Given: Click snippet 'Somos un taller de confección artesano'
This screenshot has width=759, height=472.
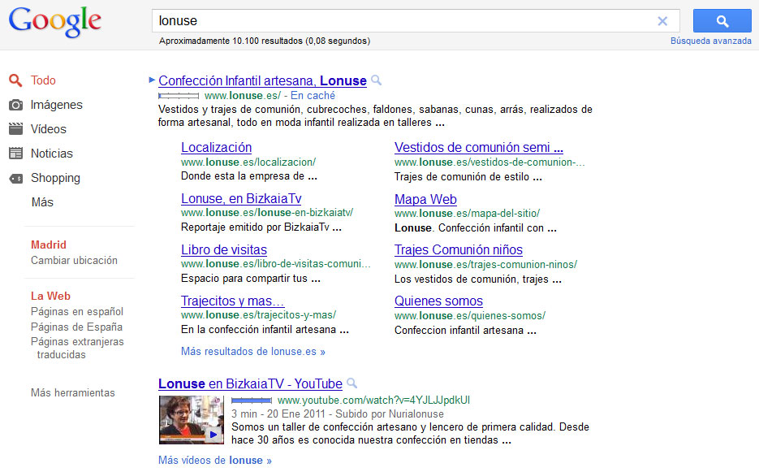Looking at the screenshot, I should 411,434.
